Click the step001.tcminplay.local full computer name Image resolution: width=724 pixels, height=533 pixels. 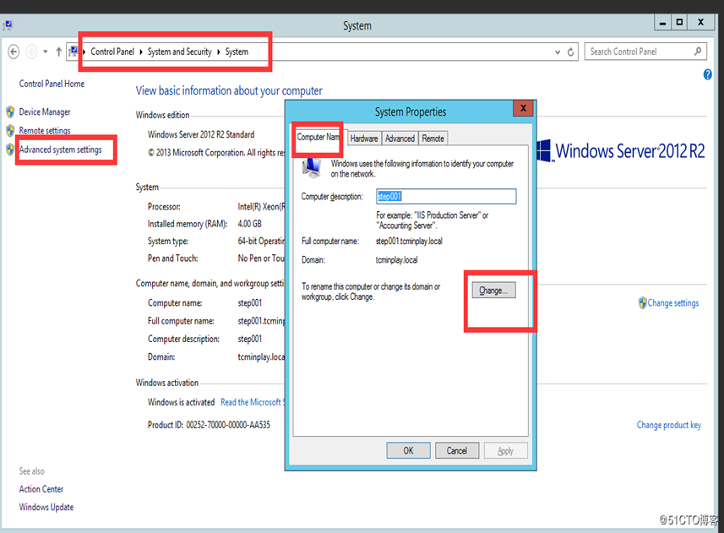click(409, 241)
